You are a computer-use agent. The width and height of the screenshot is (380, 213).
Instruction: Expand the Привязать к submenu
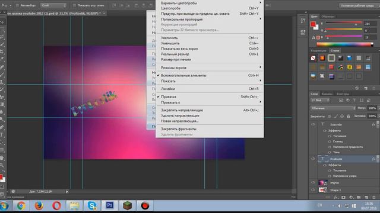tap(210, 102)
